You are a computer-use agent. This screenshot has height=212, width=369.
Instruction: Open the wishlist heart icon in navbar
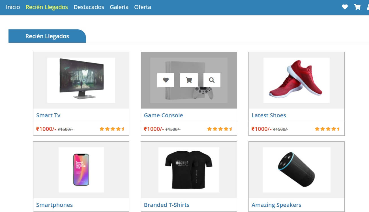point(345,7)
